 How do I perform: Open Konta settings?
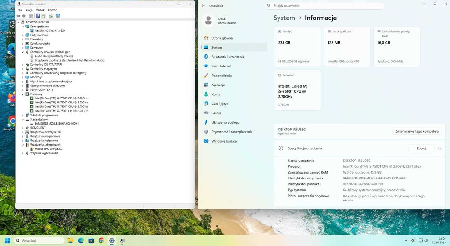pos(234,94)
